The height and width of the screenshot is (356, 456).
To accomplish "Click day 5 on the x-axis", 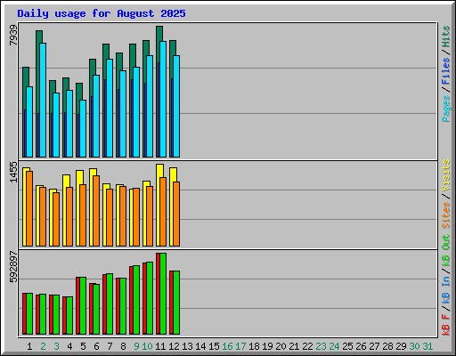I will pos(83,346).
